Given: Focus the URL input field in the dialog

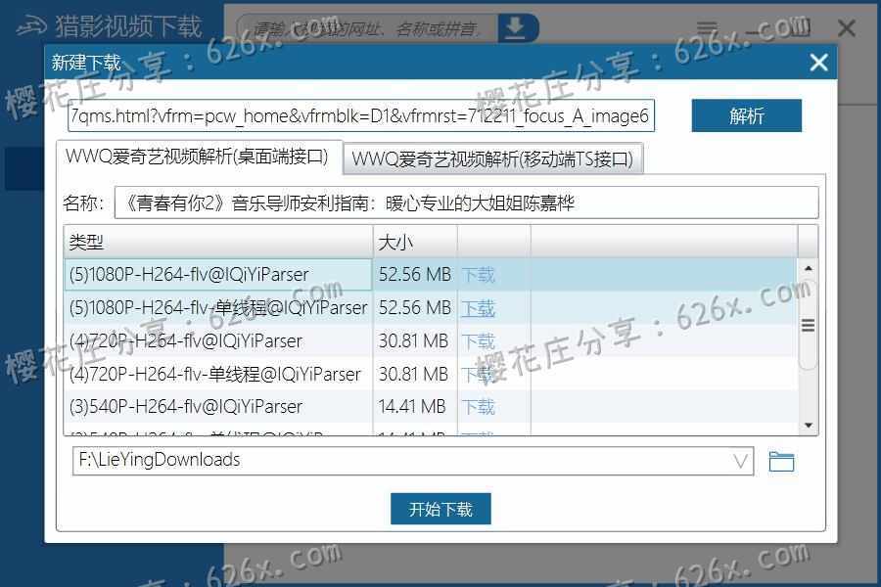Looking at the screenshot, I should point(360,115).
